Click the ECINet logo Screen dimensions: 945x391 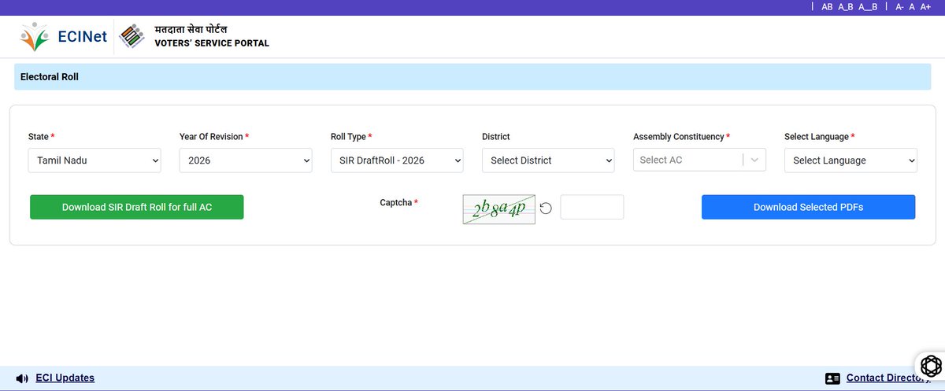pyautogui.click(x=63, y=36)
